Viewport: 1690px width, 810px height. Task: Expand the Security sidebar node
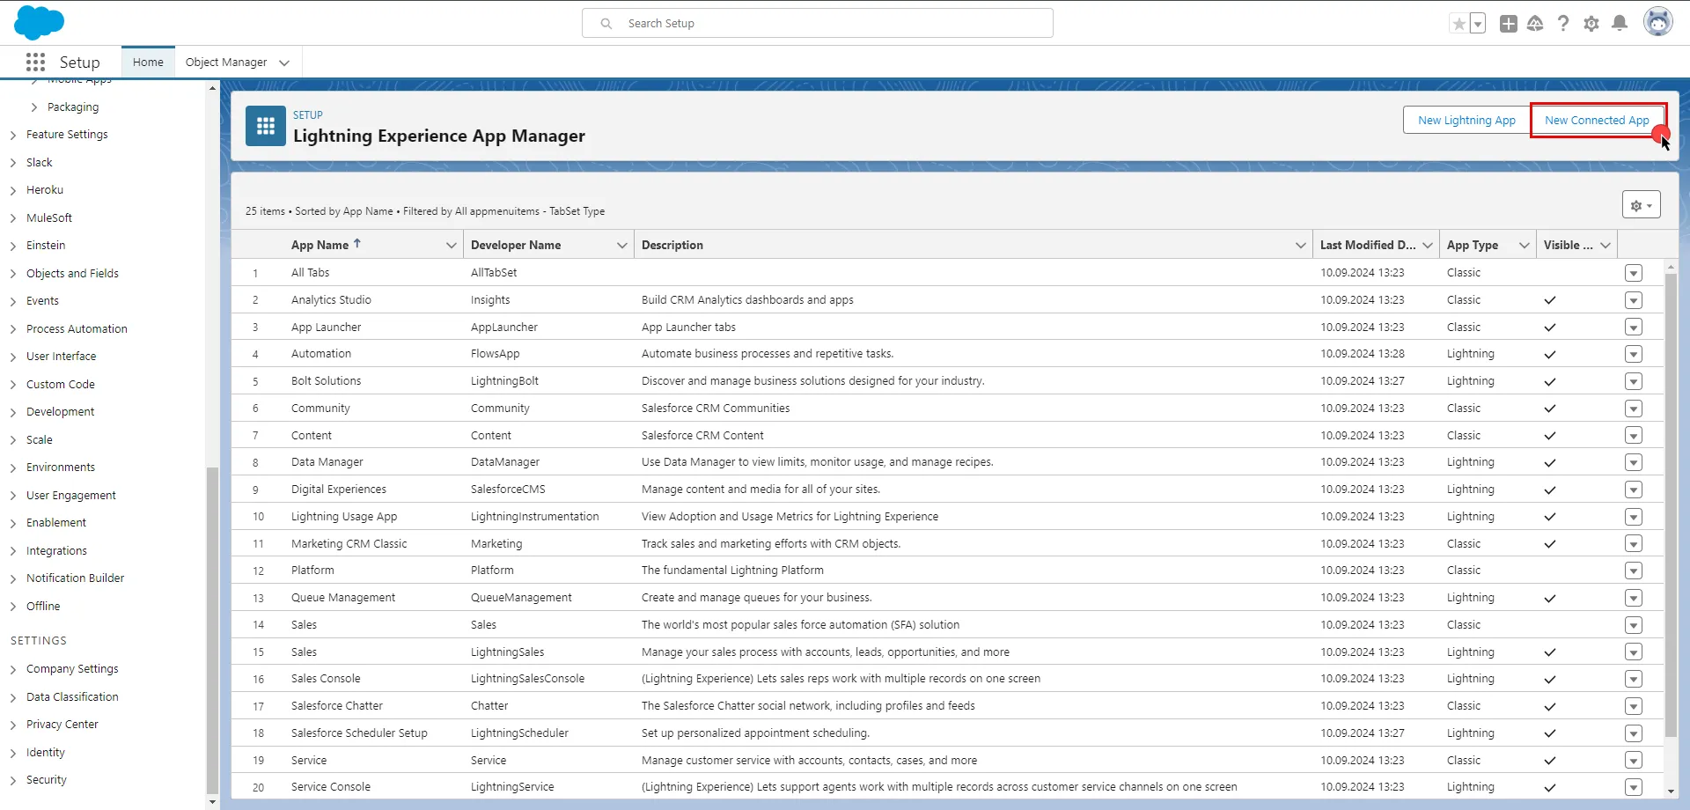coord(13,780)
